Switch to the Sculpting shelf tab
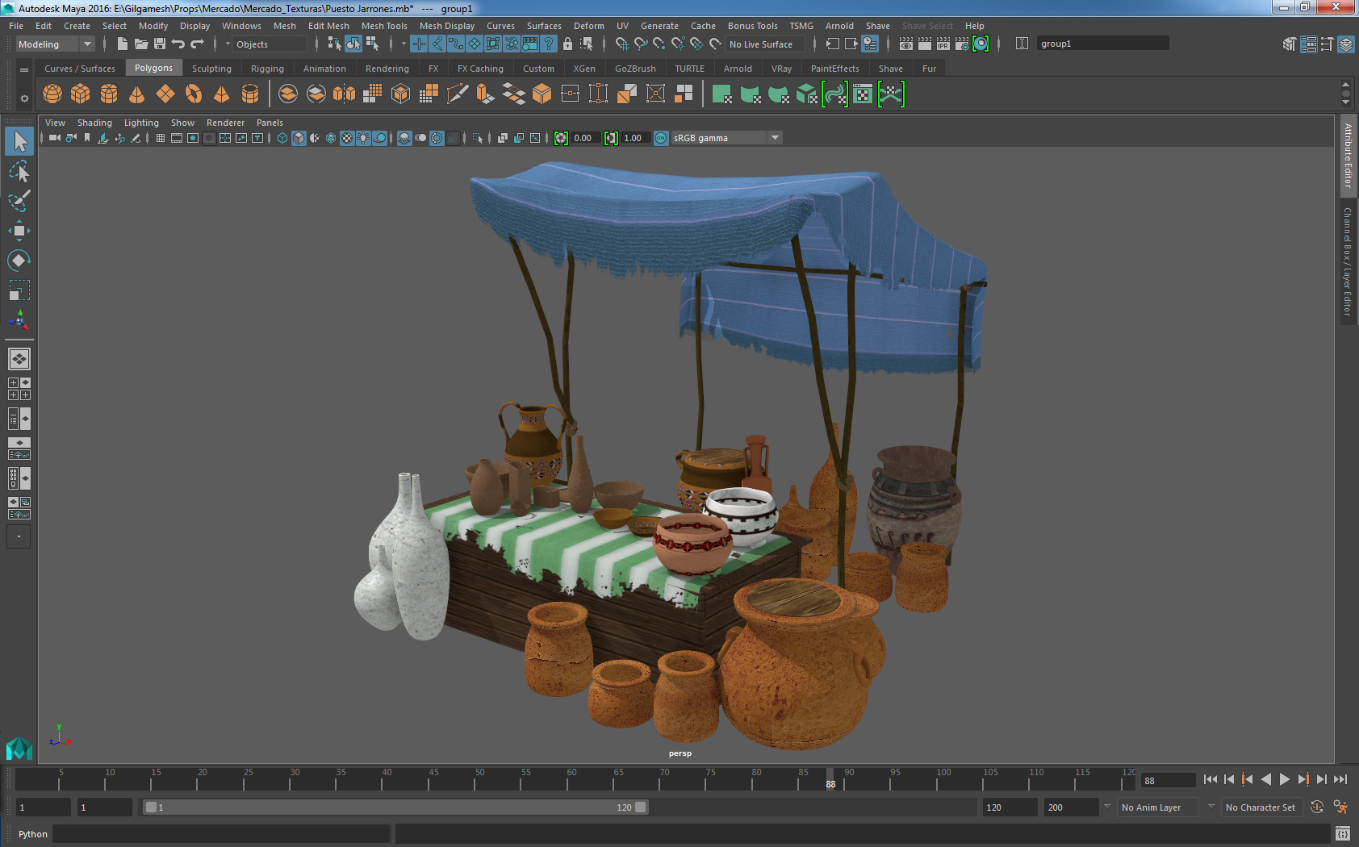Image resolution: width=1359 pixels, height=847 pixels. point(211,69)
